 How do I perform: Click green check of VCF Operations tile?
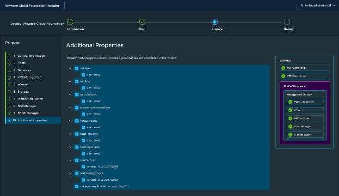tap(283, 68)
